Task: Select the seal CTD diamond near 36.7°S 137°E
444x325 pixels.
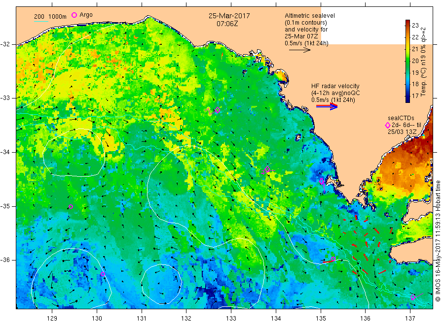Action: pyautogui.click(x=413, y=297)
